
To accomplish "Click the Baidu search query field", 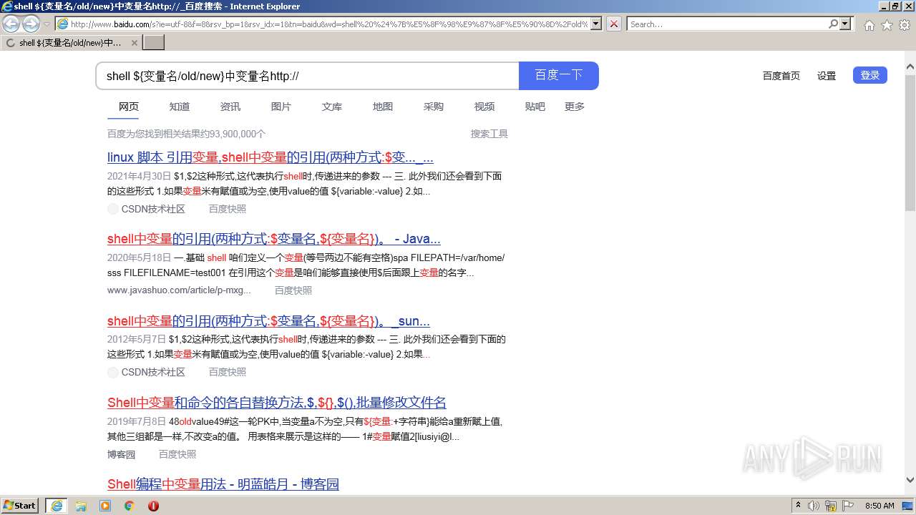I will pyautogui.click(x=308, y=76).
